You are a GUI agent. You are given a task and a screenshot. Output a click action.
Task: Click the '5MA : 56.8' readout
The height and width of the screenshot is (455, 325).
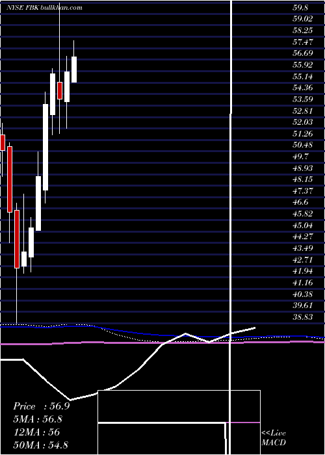tap(38, 419)
